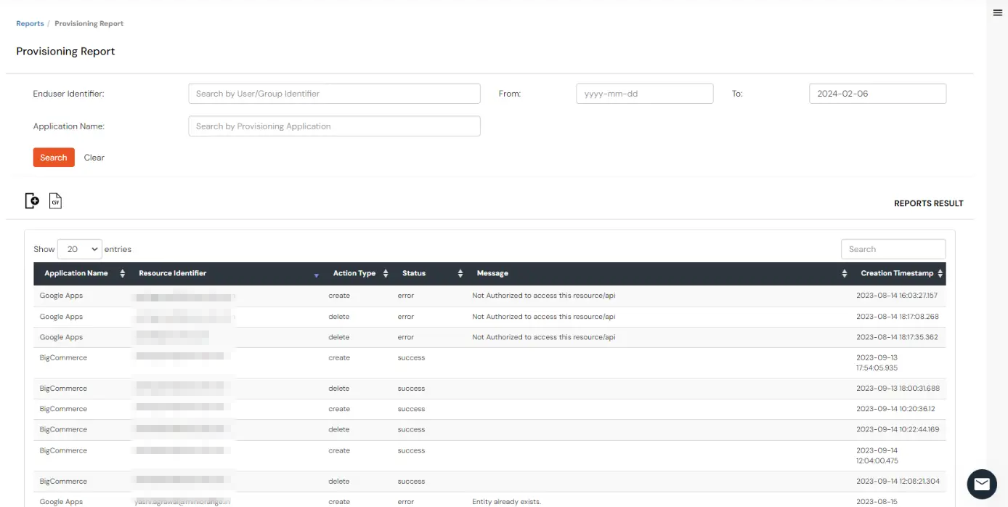Screen dimensions: 1008x507
Task: Click the Enduser Identifier search field
Action: tap(334, 93)
